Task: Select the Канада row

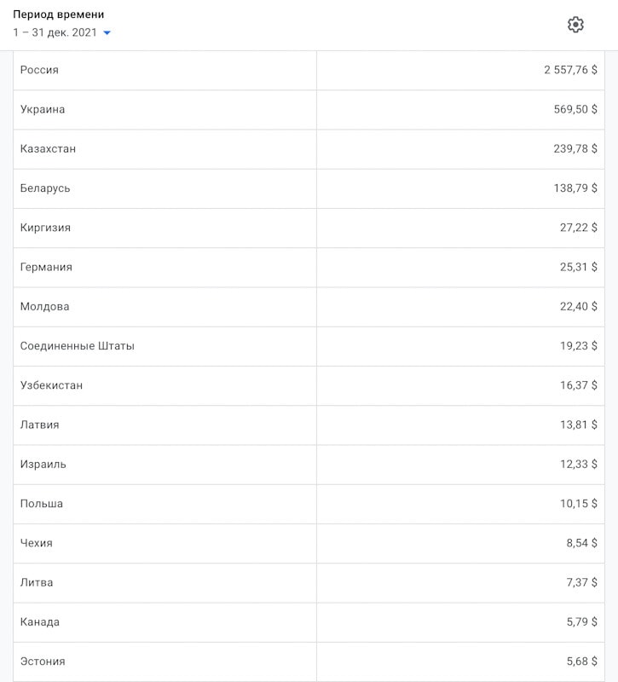Action: pos(309,622)
